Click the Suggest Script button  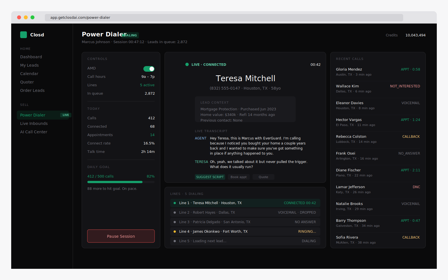pos(210,177)
